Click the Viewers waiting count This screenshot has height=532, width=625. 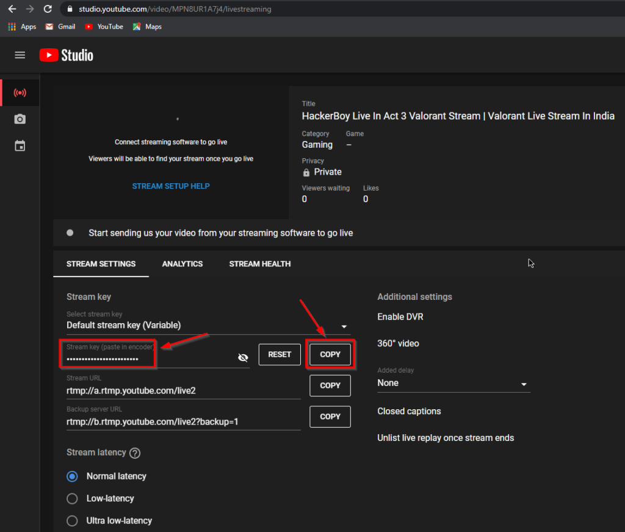(305, 199)
